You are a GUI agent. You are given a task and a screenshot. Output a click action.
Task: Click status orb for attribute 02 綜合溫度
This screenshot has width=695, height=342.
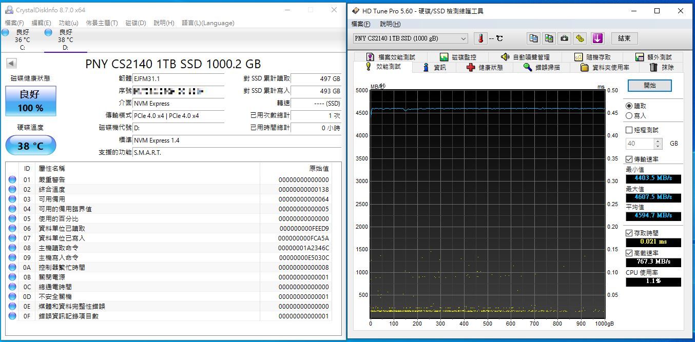click(x=12, y=190)
